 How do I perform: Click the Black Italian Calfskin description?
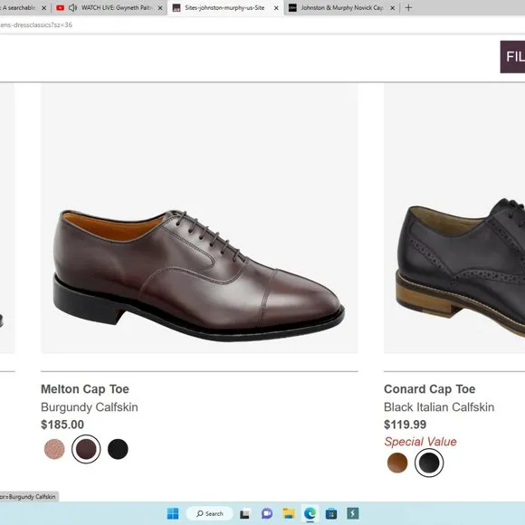439,407
